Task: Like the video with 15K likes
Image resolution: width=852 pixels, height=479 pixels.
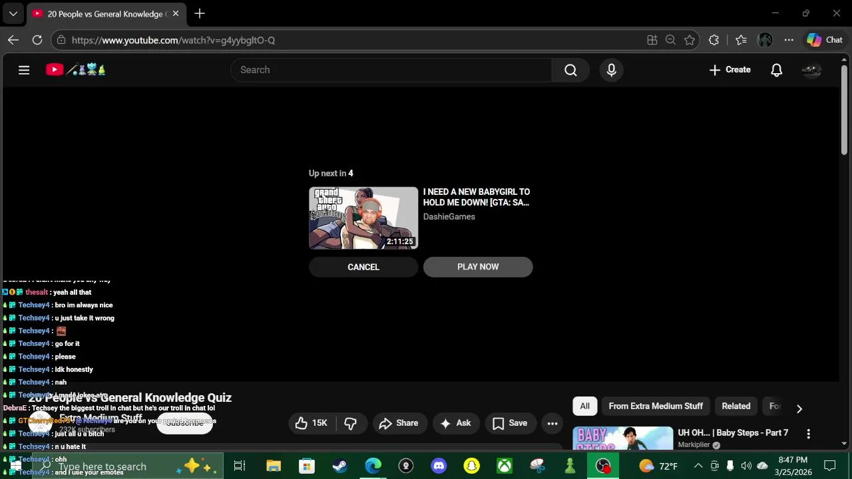Action: pyautogui.click(x=311, y=423)
